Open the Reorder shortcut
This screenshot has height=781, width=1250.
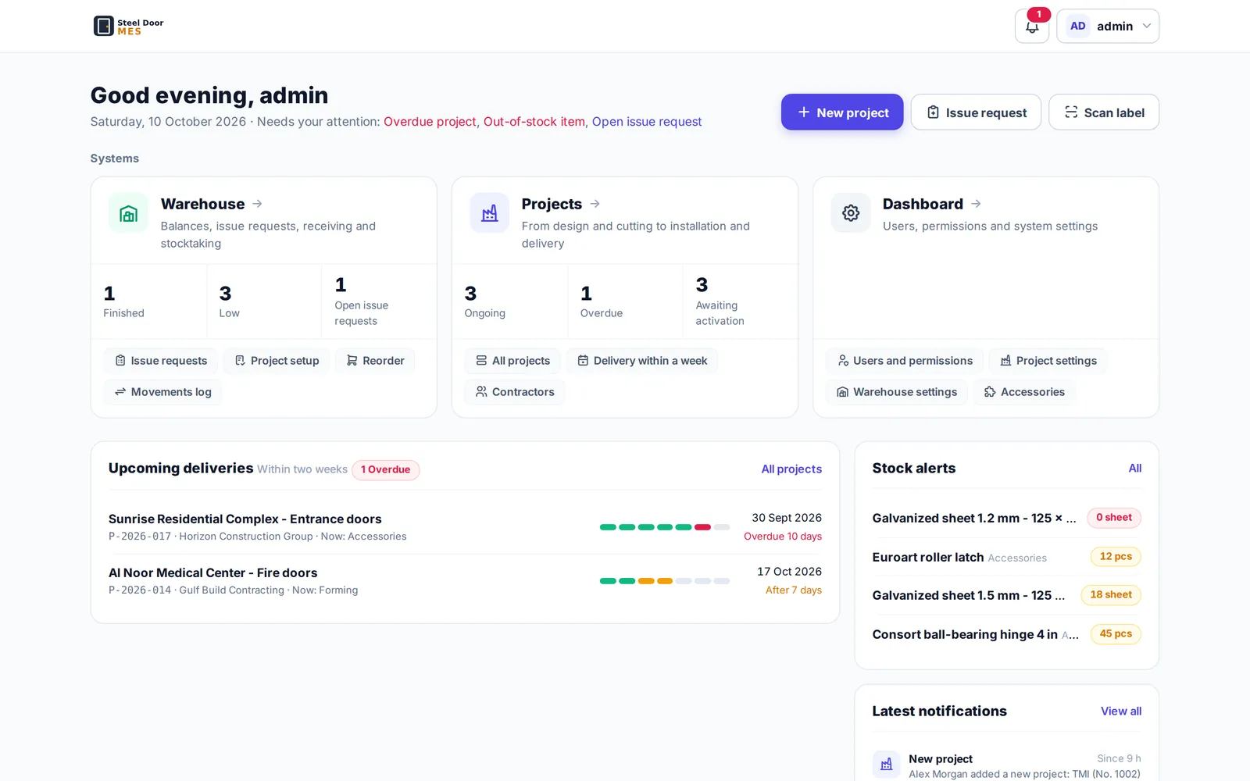(x=375, y=361)
